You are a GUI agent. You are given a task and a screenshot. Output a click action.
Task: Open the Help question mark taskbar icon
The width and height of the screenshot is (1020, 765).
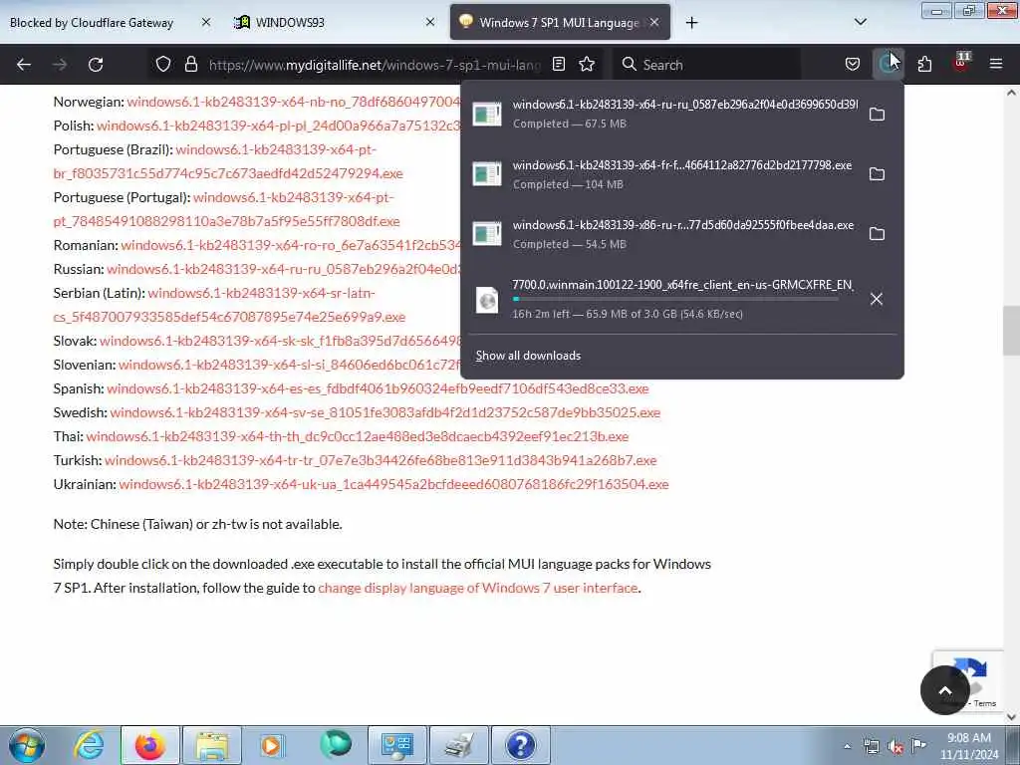(520, 745)
